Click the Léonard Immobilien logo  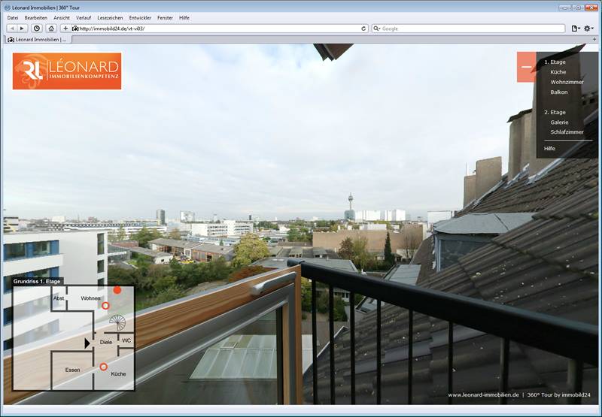67,71
